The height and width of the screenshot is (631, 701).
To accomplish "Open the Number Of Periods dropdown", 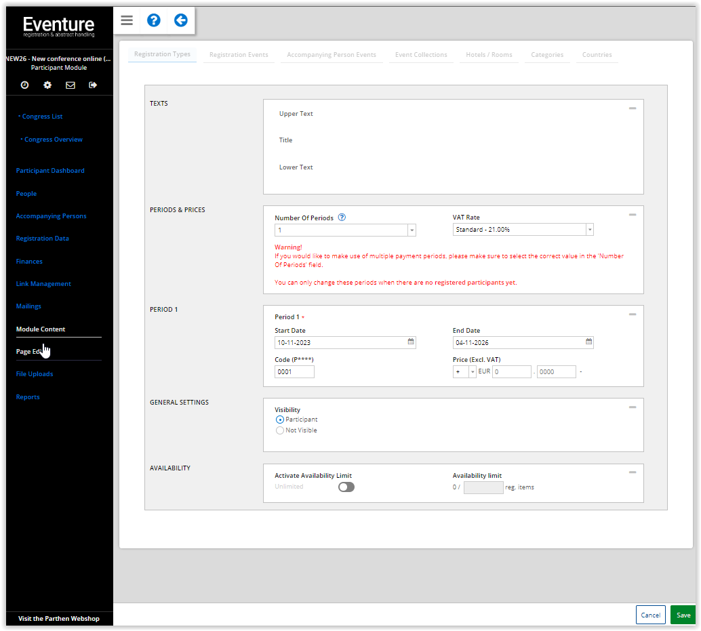I will 411,230.
